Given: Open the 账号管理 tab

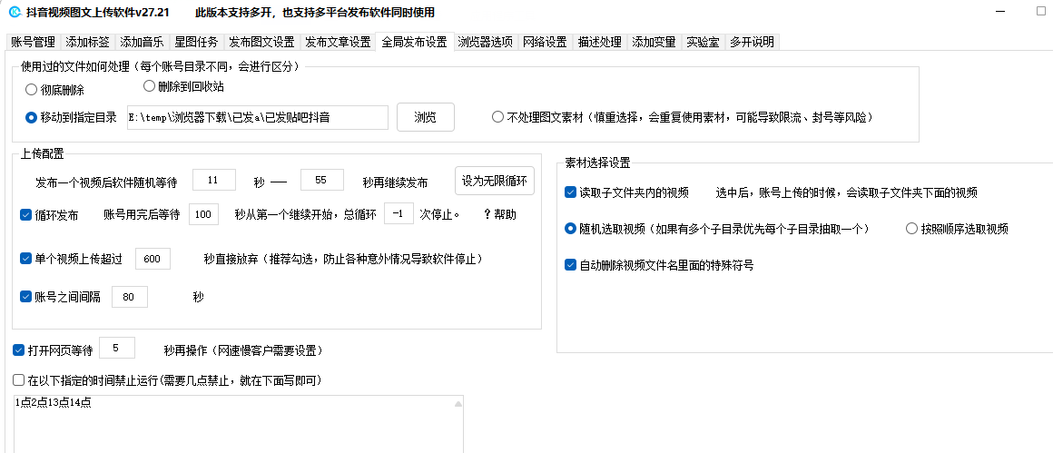Looking at the screenshot, I should (x=33, y=42).
